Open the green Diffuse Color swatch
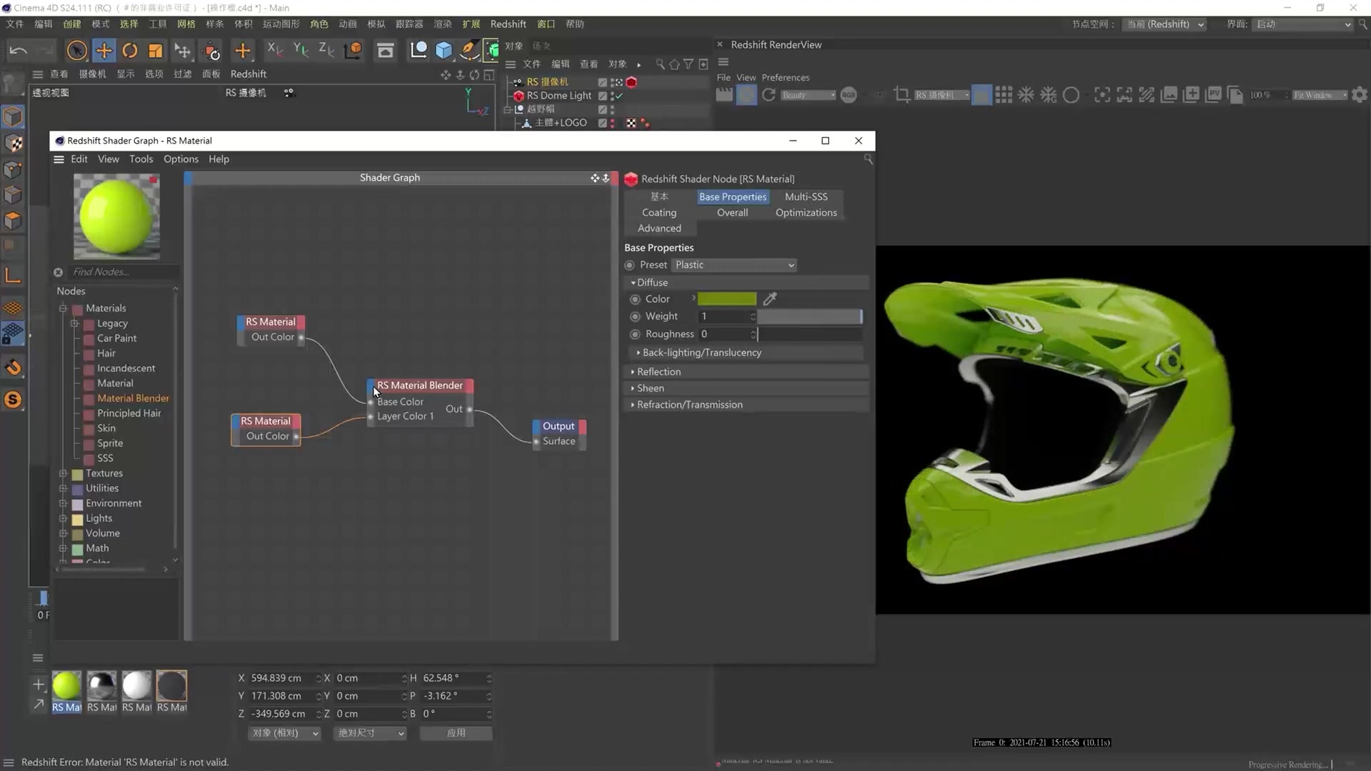1371x771 pixels. click(726, 299)
